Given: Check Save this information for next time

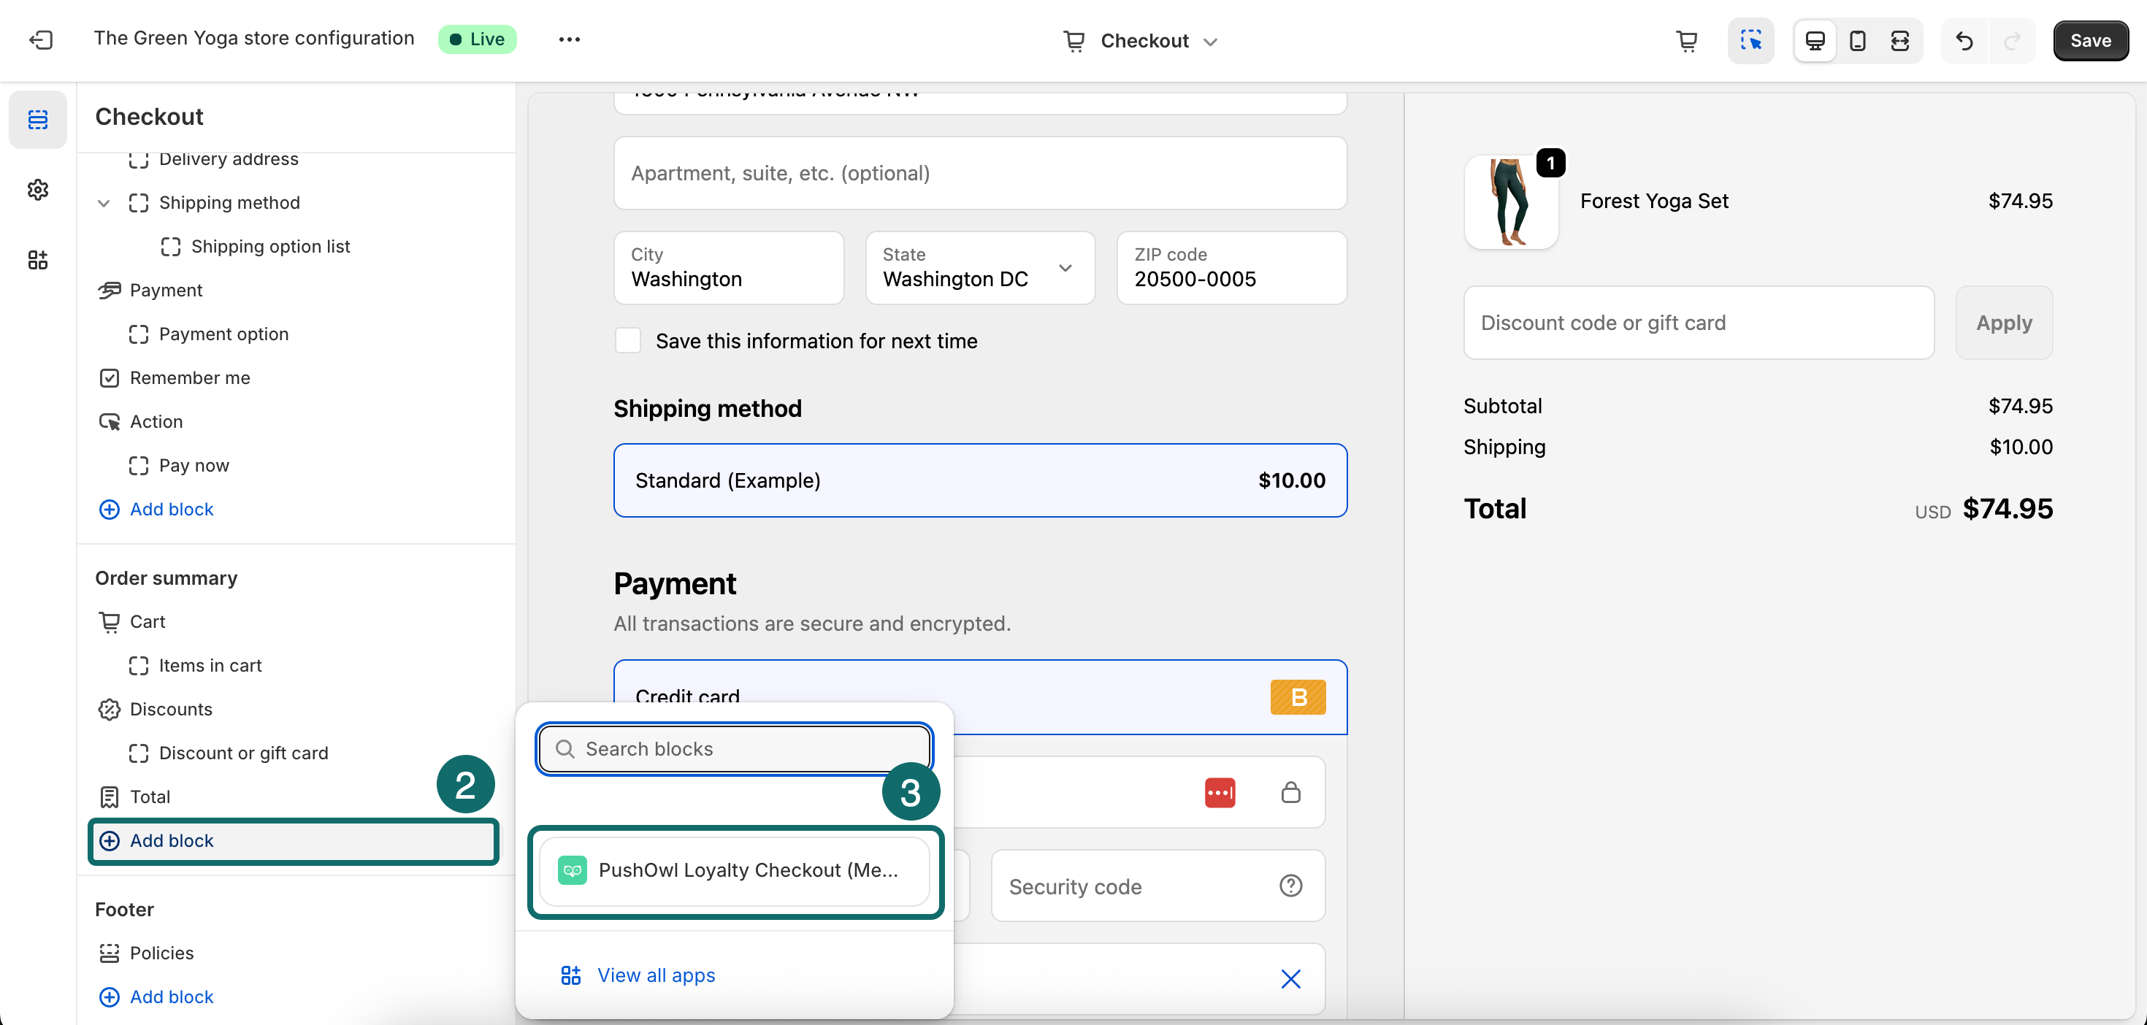Looking at the screenshot, I should pos(629,340).
